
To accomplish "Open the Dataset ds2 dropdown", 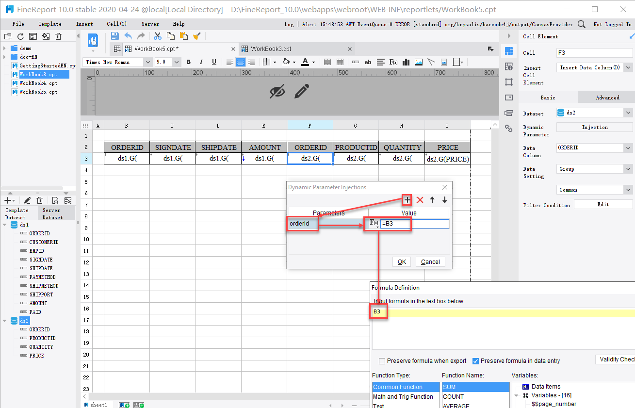I will click(x=629, y=112).
